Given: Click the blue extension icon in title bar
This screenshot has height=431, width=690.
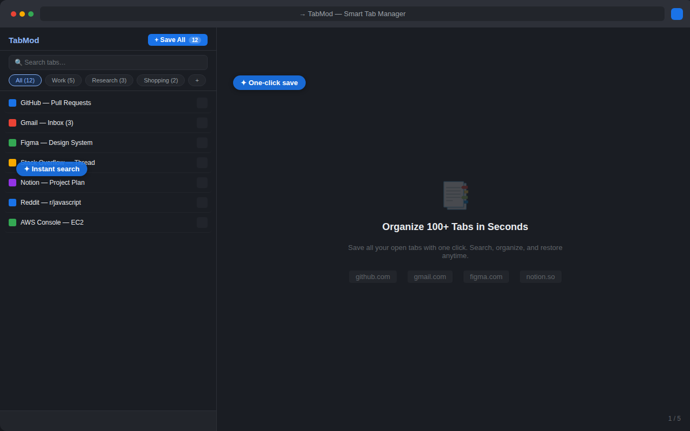Looking at the screenshot, I should pyautogui.click(x=677, y=14).
